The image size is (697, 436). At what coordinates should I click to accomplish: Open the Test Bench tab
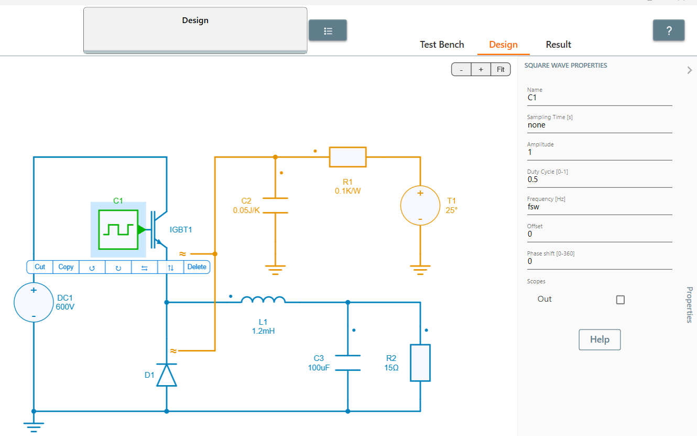tap(442, 45)
